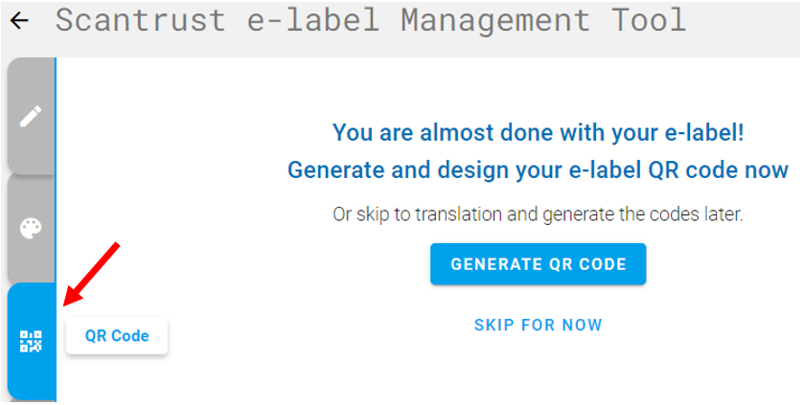Click the "Generate and design your e-label" heading
Screen dimensions: 803x405
coord(538,169)
